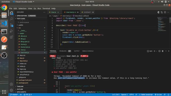Split the terminal panel
The image size is (171, 96).
pos(160,51)
